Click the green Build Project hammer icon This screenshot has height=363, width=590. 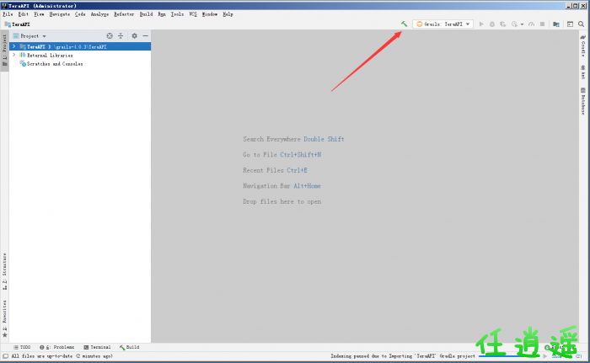[x=404, y=24]
